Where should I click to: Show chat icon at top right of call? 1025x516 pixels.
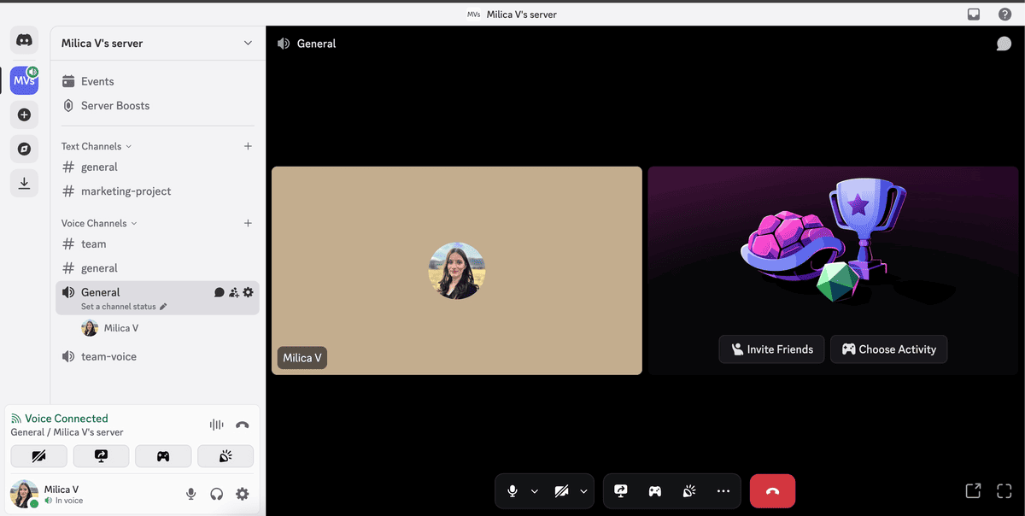(1004, 44)
